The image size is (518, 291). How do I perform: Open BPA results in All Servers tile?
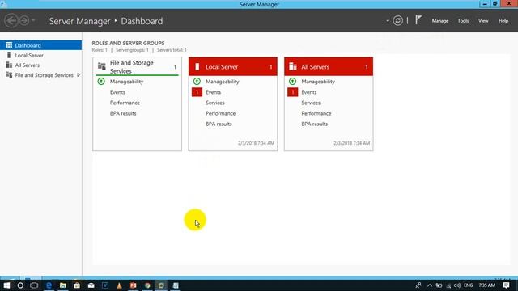(315, 124)
